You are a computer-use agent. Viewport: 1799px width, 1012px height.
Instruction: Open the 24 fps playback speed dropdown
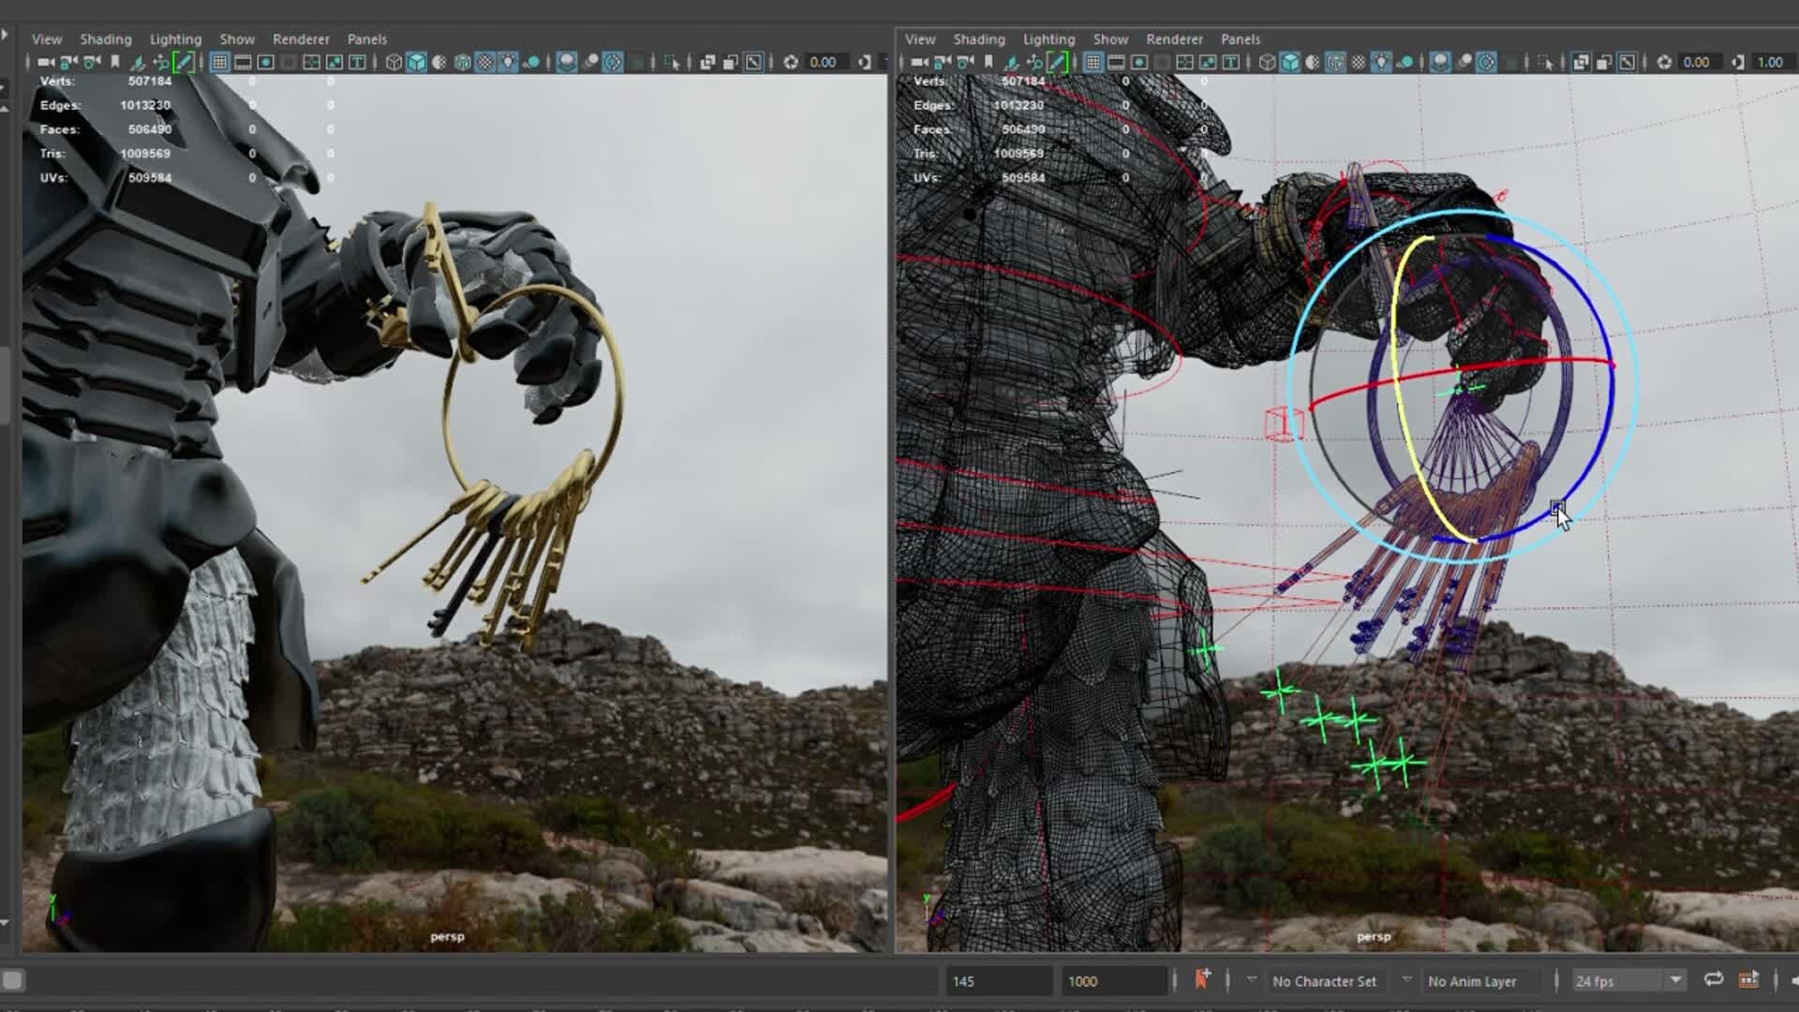tap(1628, 981)
